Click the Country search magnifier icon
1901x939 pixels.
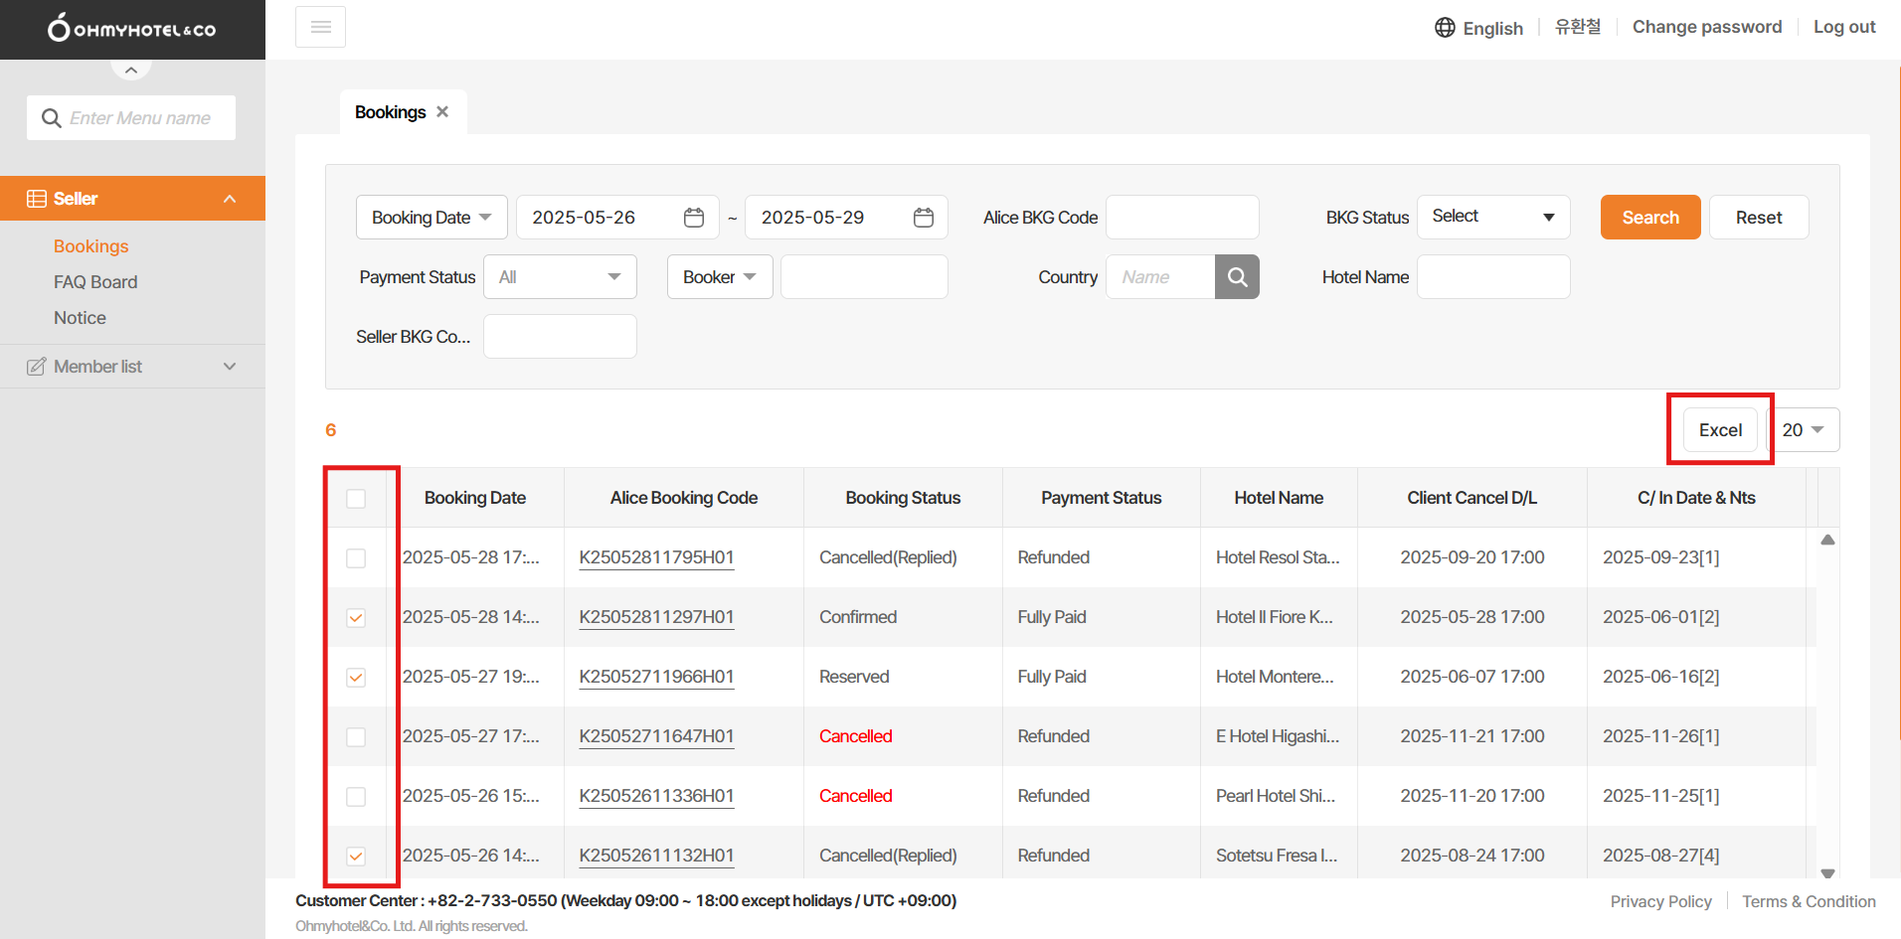pyautogui.click(x=1237, y=277)
